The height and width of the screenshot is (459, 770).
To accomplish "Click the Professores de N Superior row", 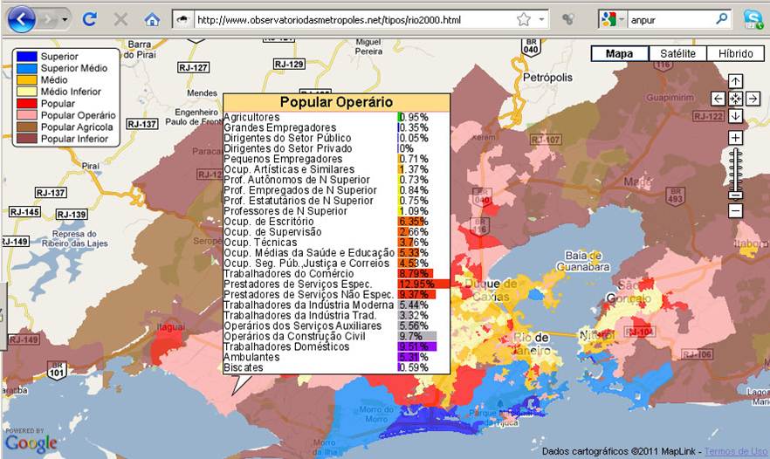I will point(336,211).
